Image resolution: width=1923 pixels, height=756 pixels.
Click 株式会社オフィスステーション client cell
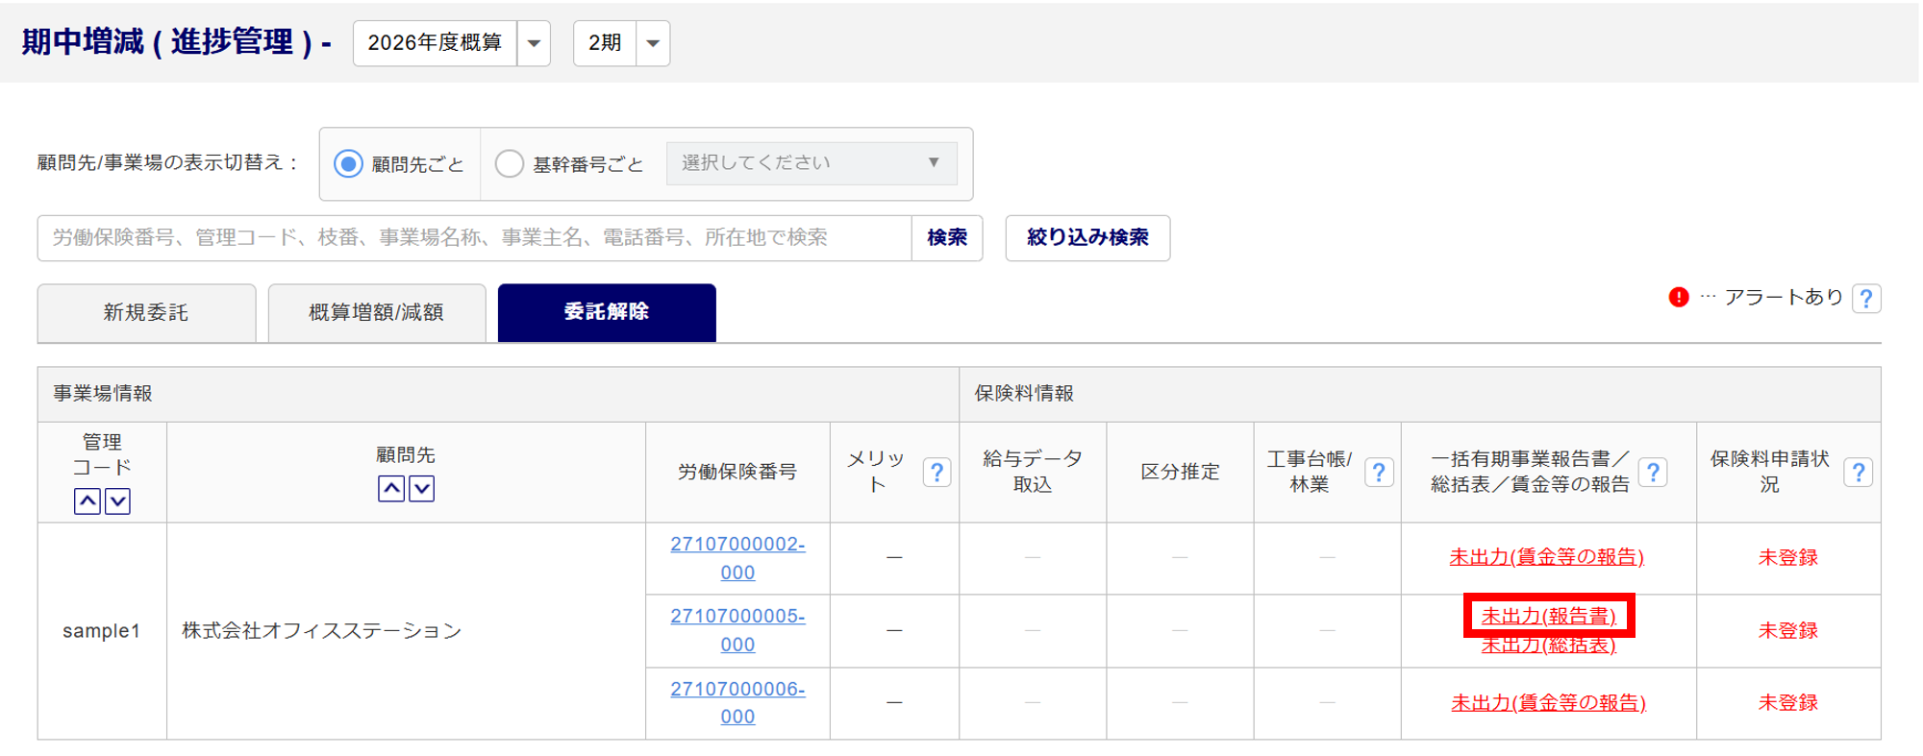[x=406, y=631]
